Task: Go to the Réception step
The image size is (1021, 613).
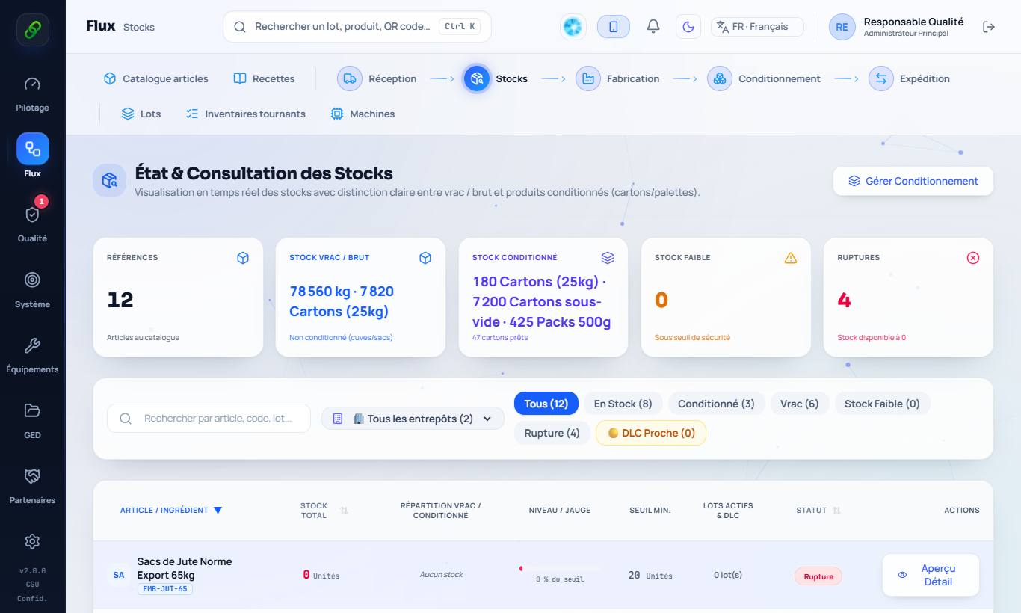Action: 377,78
